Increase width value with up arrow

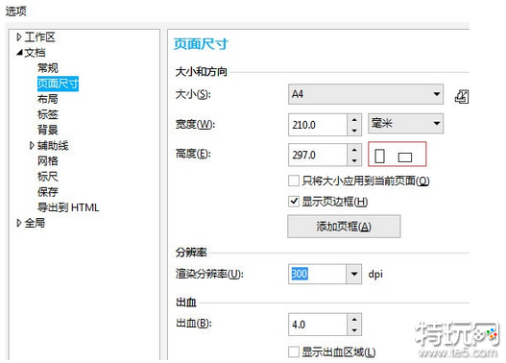point(354,120)
